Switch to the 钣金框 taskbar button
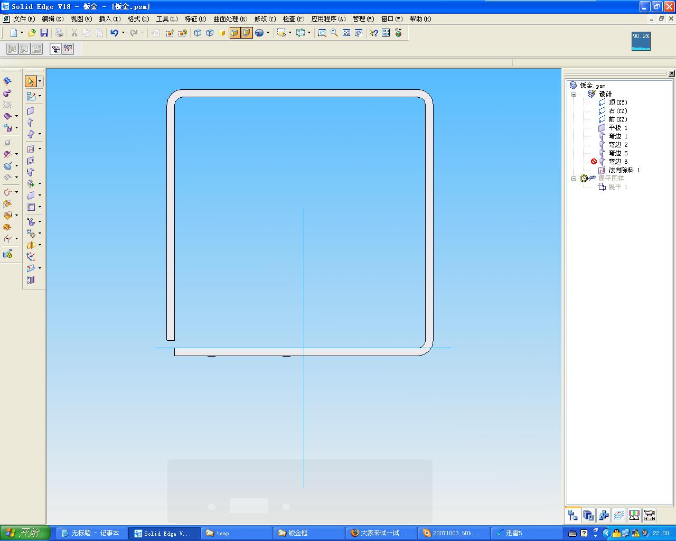 pyautogui.click(x=309, y=533)
